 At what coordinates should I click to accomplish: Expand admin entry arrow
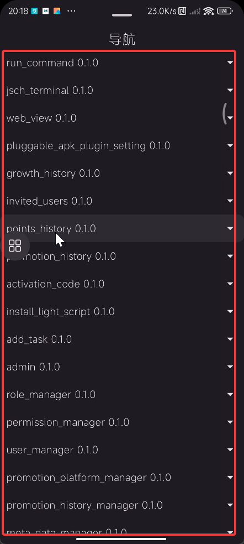[230, 367]
